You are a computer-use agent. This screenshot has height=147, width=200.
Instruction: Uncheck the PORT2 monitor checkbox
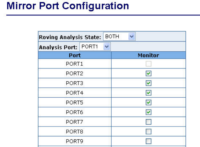tap(148, 73)
